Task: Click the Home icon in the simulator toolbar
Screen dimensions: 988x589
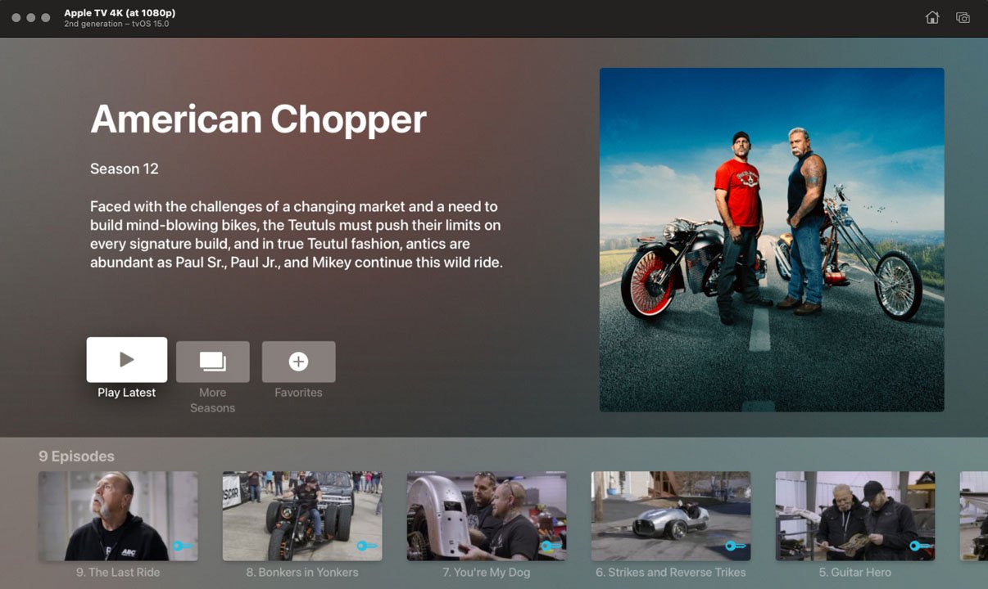Action: (x=932, y=16)
